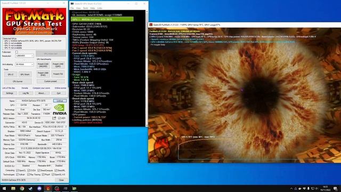The width and height of the screenshot is (341, 192).
Task: Run Preset 1080 (FHD) benchmark
Action: click(x=43, y=74)
